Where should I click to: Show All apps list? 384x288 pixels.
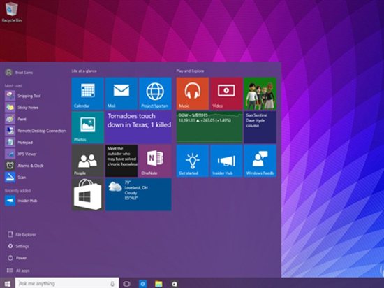pyautogui.click(x=18, y=271)
